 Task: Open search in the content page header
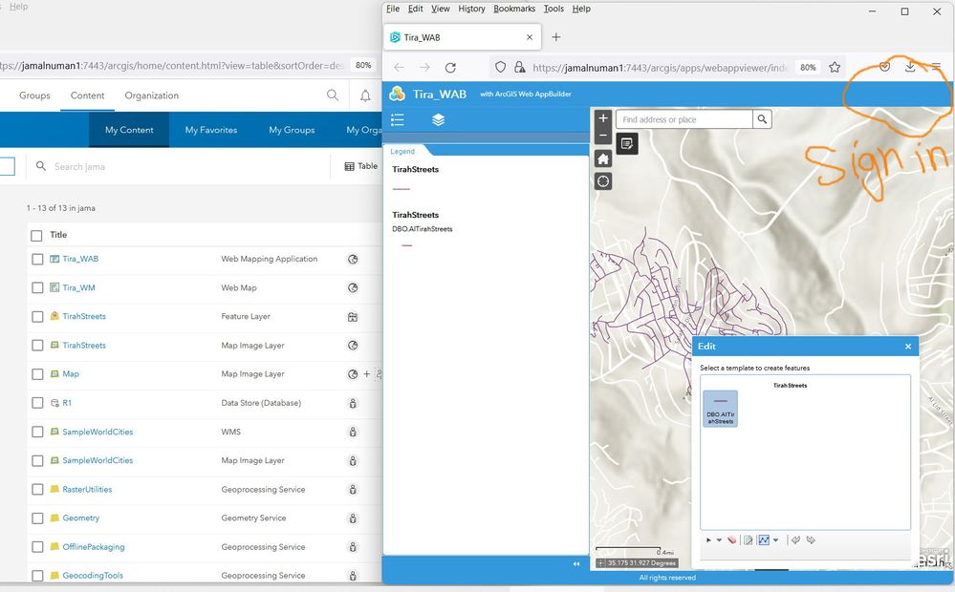click(333, 95)
